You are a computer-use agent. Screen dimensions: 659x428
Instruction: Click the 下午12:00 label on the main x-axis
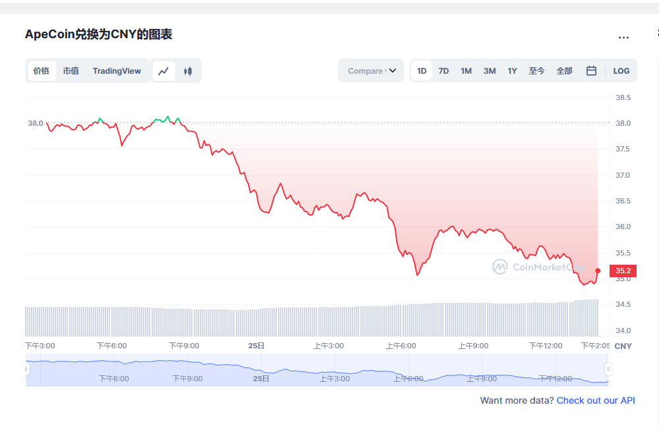546,346
